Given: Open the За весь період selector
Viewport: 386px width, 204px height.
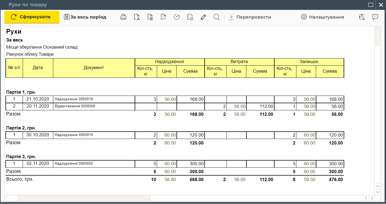Looking at the screenshot, I should 85,17.
